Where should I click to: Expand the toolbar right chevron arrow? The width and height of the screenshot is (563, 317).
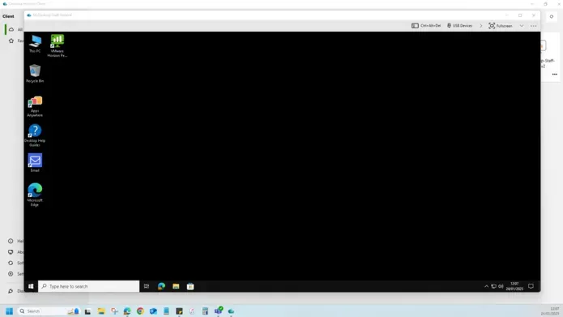(x=480, y=26)
